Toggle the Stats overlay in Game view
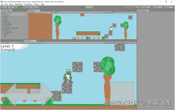175x110 pixels. coord(127,43)
